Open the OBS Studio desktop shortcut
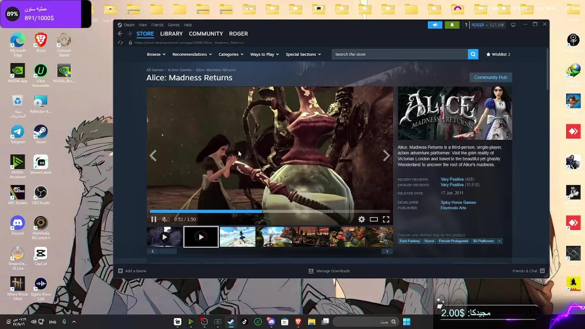The height and width of the screenshot is (329, 585). coord(41,196)
